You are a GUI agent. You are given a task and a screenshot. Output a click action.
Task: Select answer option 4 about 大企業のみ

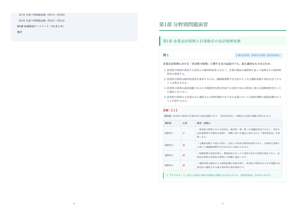tap(222, 99)
